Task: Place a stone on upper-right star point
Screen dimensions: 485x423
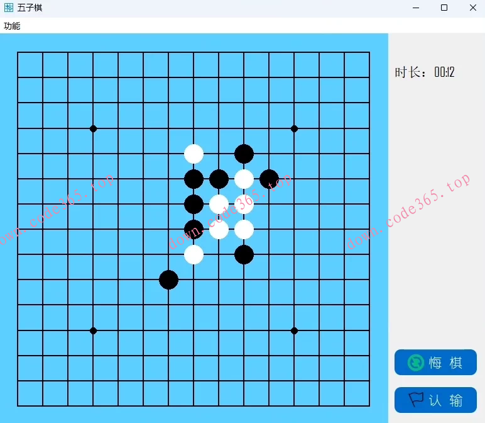Action: coord(294,128)
